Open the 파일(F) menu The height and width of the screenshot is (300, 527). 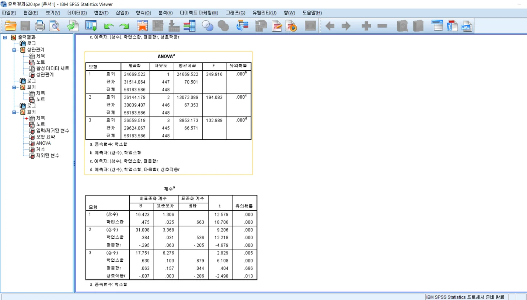9,13
